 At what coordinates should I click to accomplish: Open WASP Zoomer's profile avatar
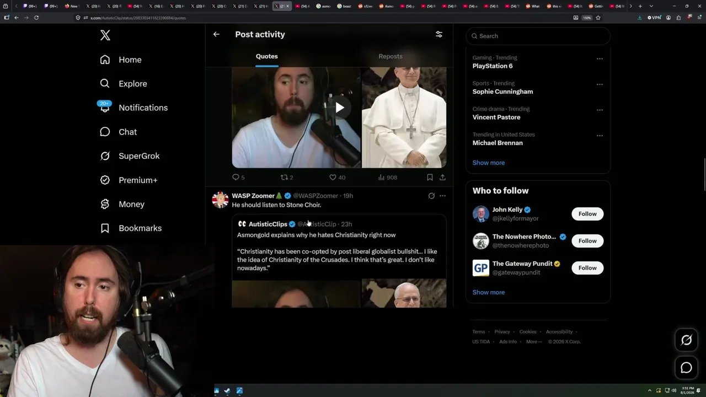point(220,200)
